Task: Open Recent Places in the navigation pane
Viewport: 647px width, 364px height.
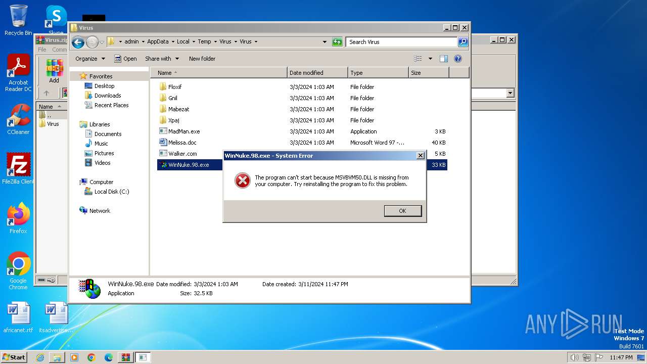Action: coord(111,105)
